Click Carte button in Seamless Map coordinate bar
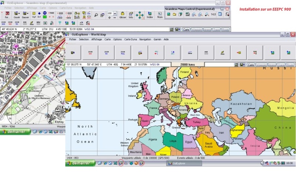Viewport: 296px width, 176px height. [186, 30]
